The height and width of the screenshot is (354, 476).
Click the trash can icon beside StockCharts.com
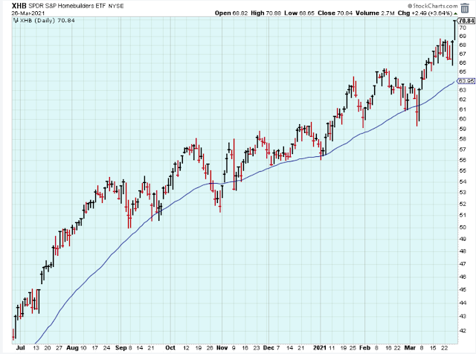pyautogui.click(x=465, y=8)
